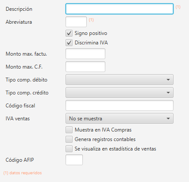Screen dimensions: 189x182
Task: Click arrow of Tipo comp. débito combo
Action: point(168,80)
